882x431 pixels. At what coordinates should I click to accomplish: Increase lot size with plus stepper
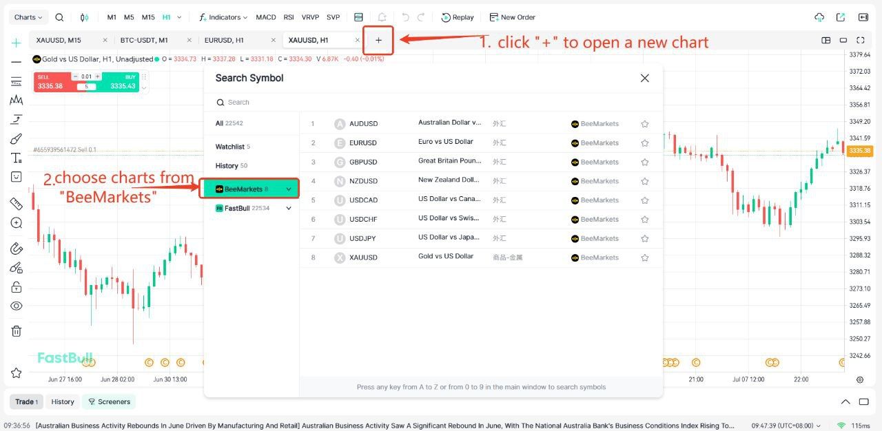97,76
